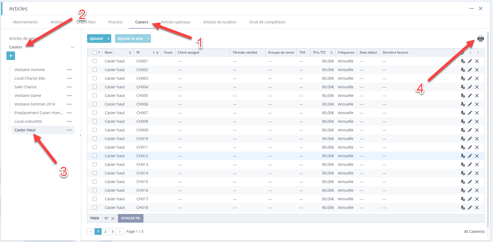Edit casier CH008 with pencil icon
The image size is (493, 242).
click(470, 121)
